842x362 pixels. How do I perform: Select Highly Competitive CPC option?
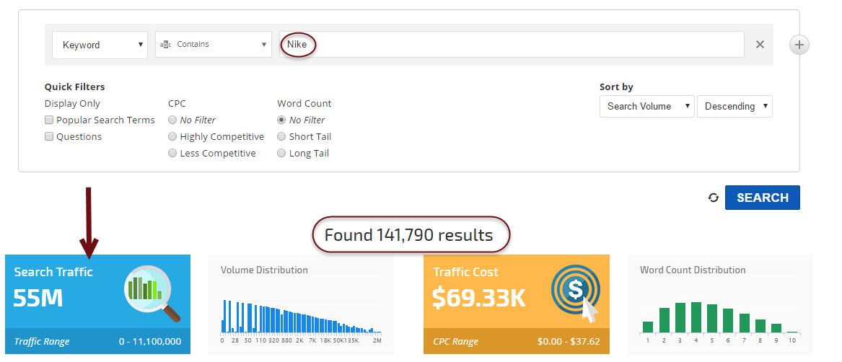172,137
